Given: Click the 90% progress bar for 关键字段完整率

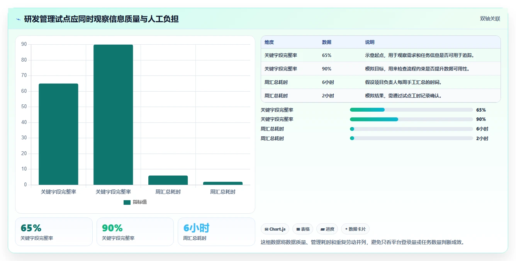Looking at the screenshot, I should point(411,119).
